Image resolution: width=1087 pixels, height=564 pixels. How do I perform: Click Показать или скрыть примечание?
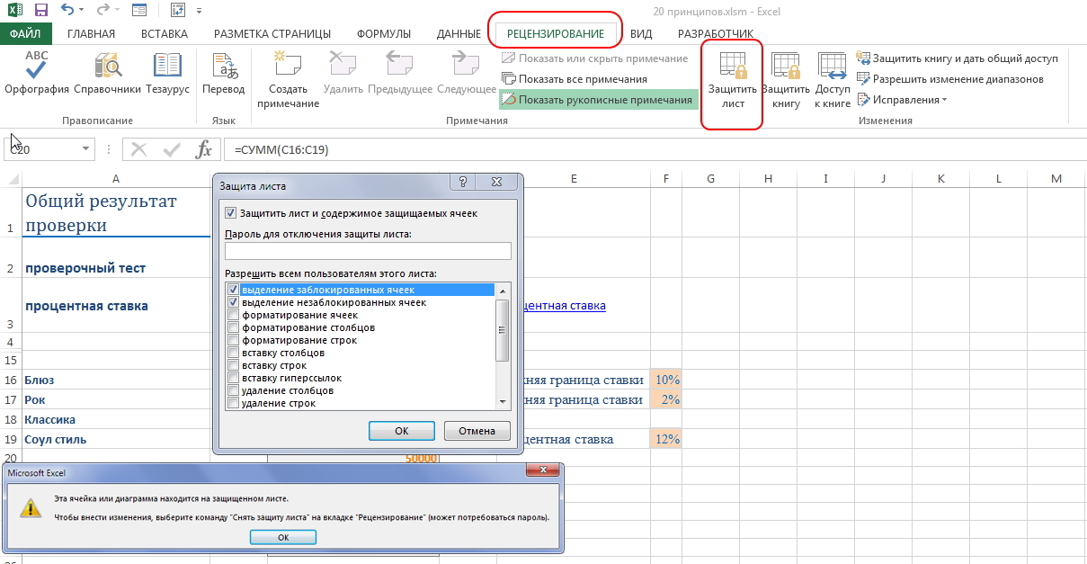[594, 58]
